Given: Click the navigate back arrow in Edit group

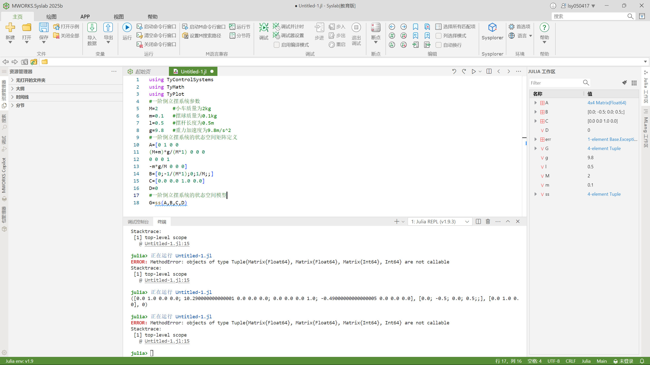Looking at the screenshot, I should click(x=392, y=27).
